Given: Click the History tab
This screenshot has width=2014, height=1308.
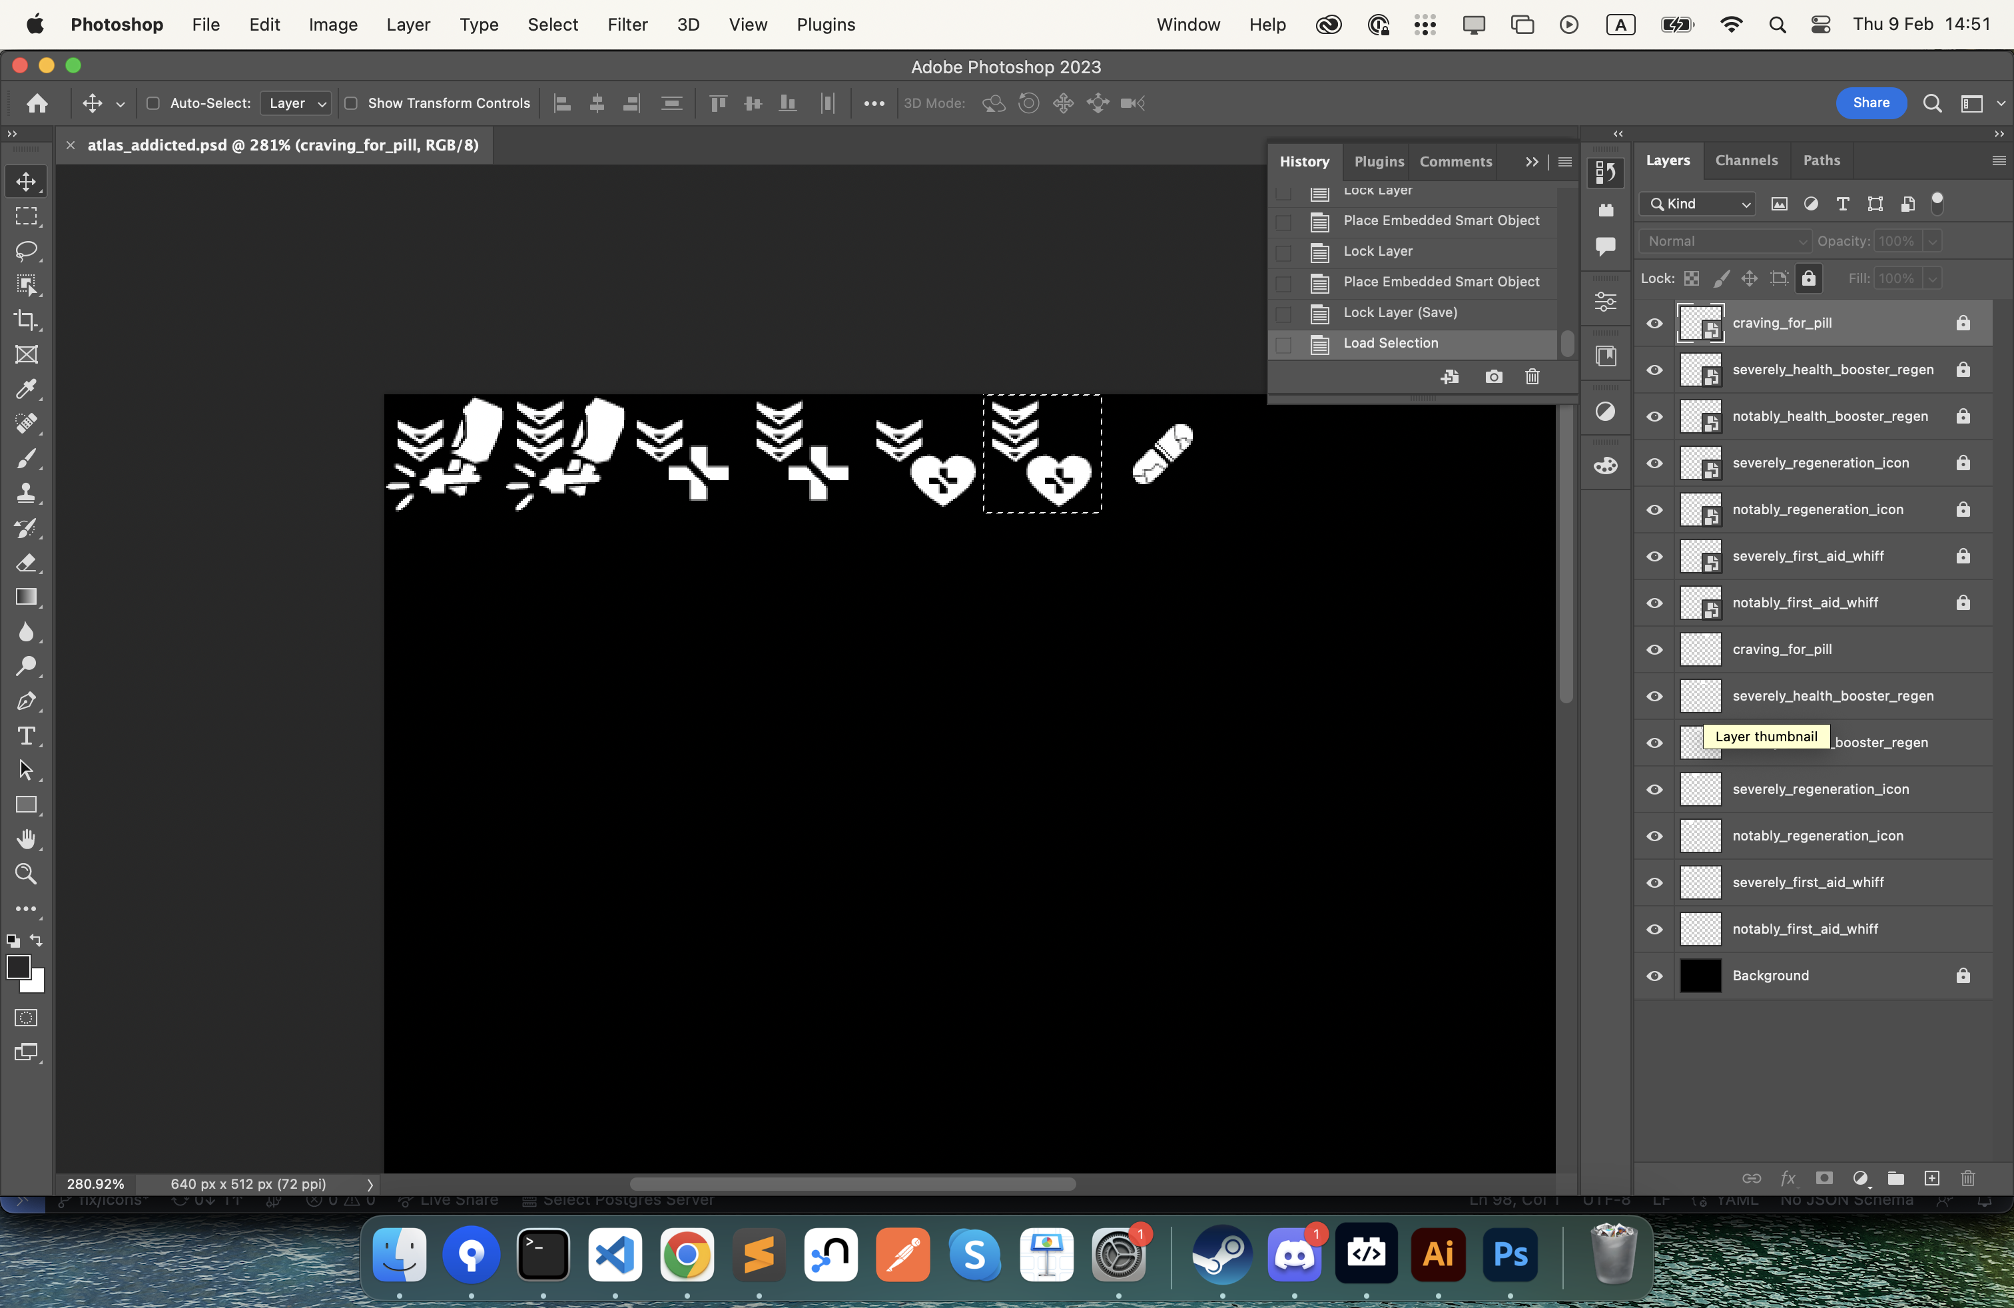Looking at the screenshot, I should [x=1303, y=161].
